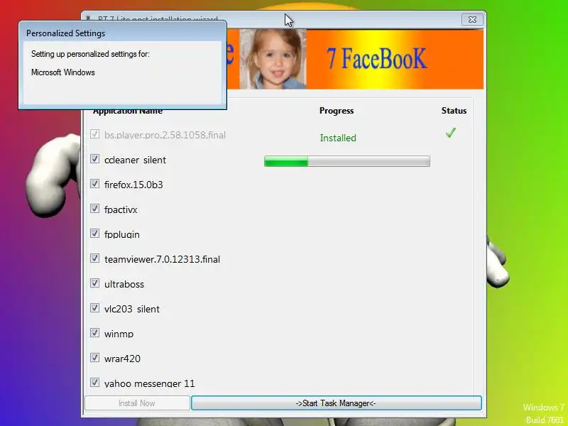The width and height of the screenshot is (568, 426).
Task: Toggle the fpactivx checkbox
Action: pos(95,209)
